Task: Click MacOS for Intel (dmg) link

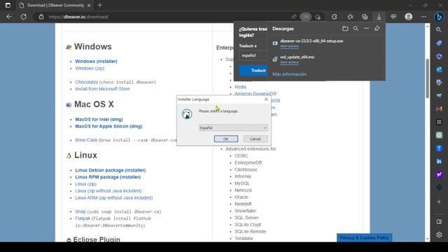Action: click(x=99, y=120)
